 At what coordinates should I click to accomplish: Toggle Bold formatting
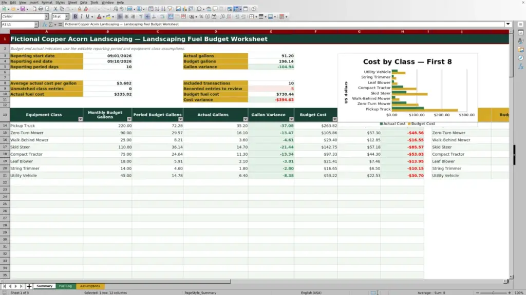pyautogui.click(x=75, y=17)
